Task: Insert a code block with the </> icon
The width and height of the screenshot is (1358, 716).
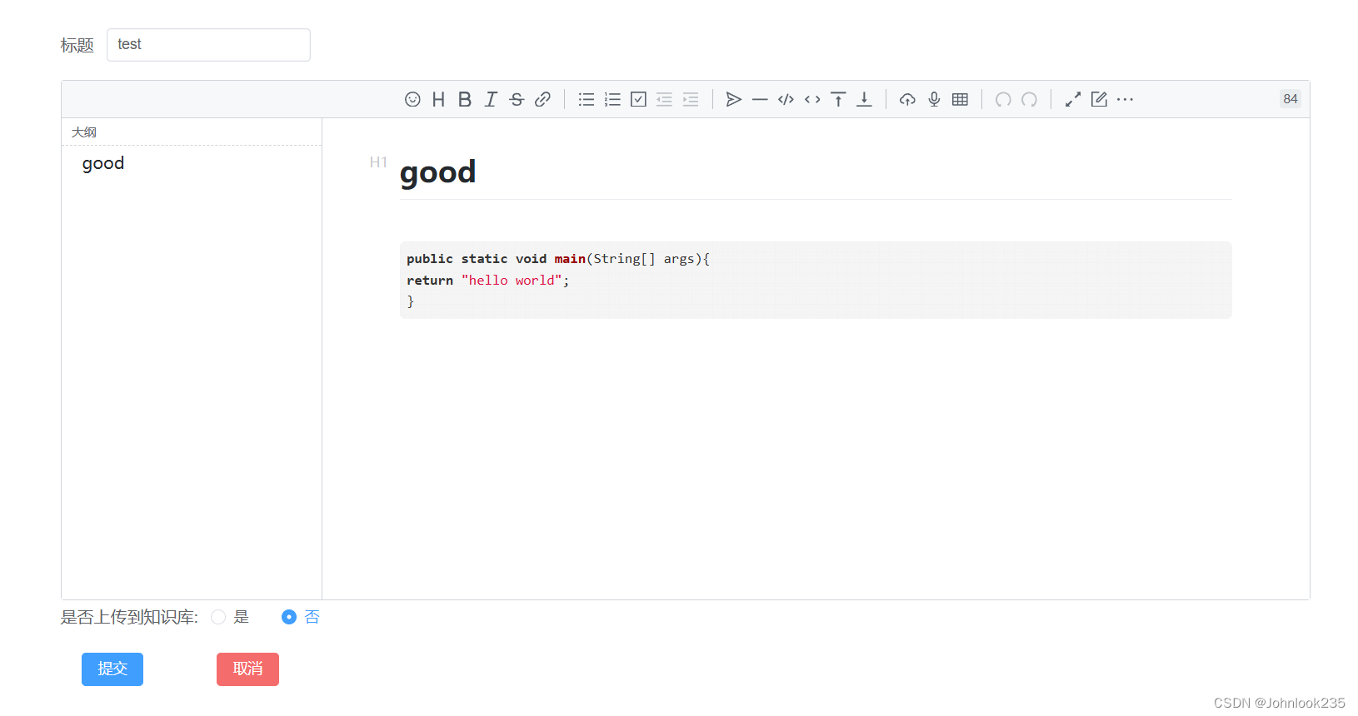Action: click(x=786, y=99)
